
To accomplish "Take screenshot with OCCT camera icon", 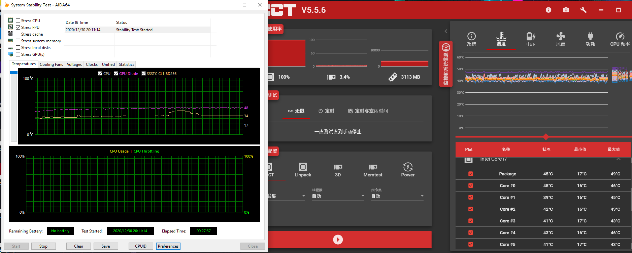I will point(566,10).
